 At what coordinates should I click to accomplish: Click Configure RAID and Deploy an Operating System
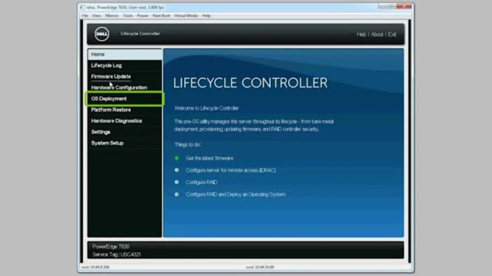[236, 195]
